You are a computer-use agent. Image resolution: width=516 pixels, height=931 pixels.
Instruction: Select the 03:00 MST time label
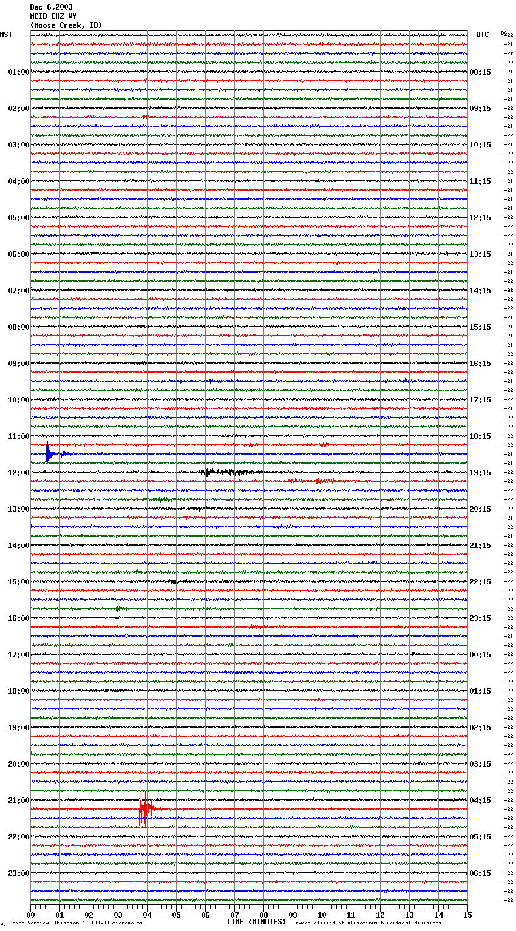click(x=19, y=145)
